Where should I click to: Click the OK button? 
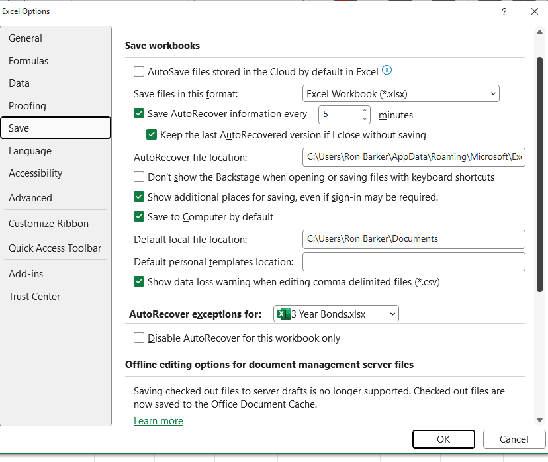pos(443,439)
